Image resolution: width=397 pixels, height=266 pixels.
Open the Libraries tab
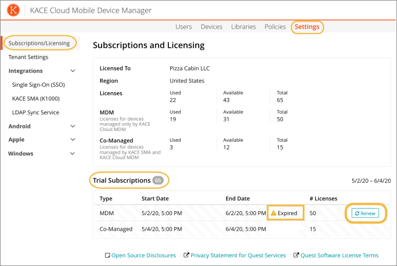pyautogui.click(x=244, y=27)
